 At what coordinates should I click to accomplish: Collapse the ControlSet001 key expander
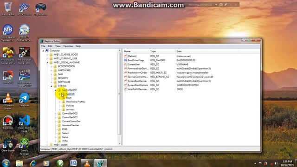56,90
